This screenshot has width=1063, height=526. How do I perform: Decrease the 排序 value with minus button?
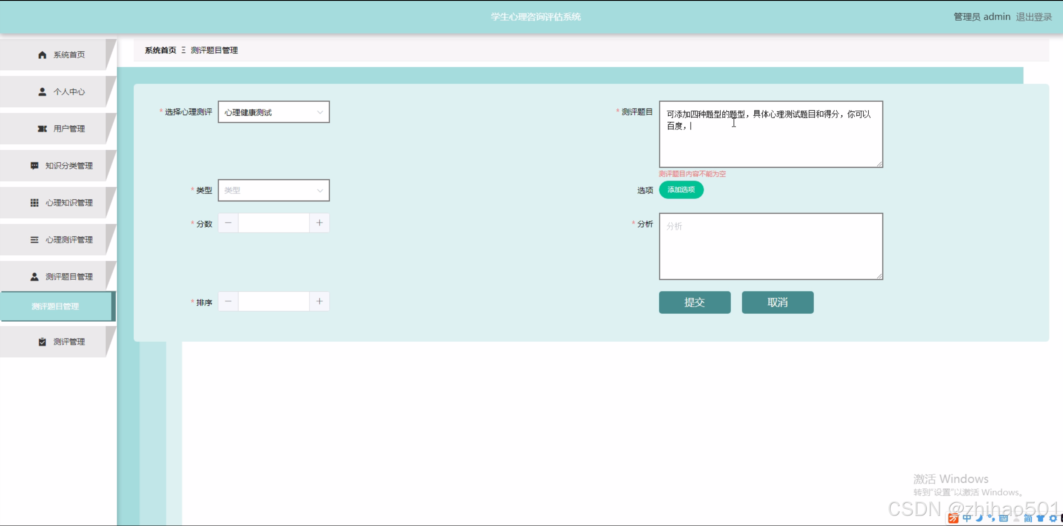pos(228,301)
